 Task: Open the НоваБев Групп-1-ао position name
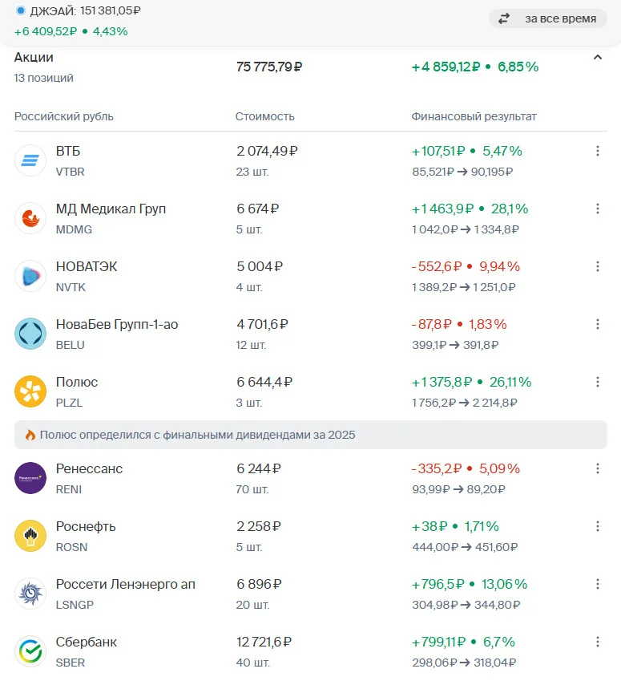tap(117, 324)
